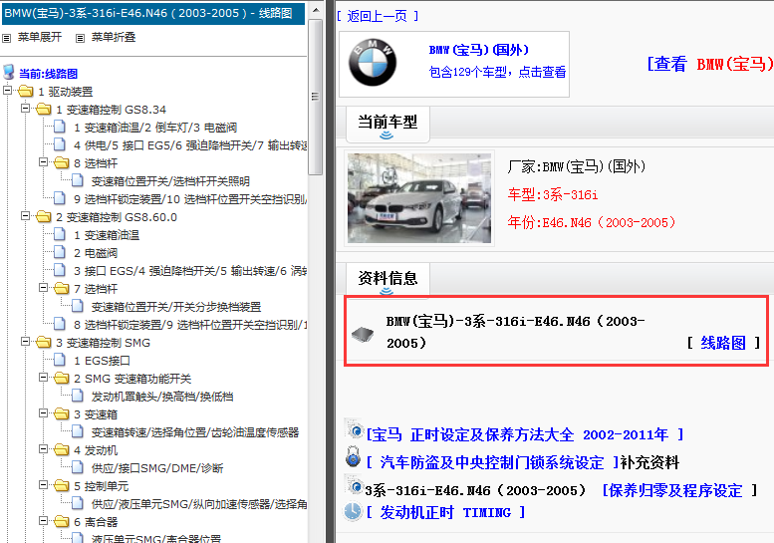Click document icon of 4 供电/5 接口 EG5
The image size is (774, 543).
click(x=60, y=144)
